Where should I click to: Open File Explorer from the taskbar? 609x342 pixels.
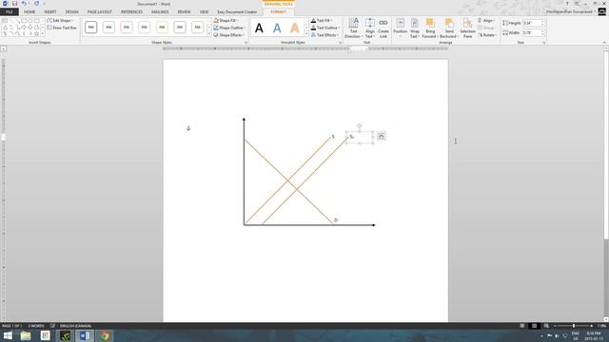coord(26,335)
